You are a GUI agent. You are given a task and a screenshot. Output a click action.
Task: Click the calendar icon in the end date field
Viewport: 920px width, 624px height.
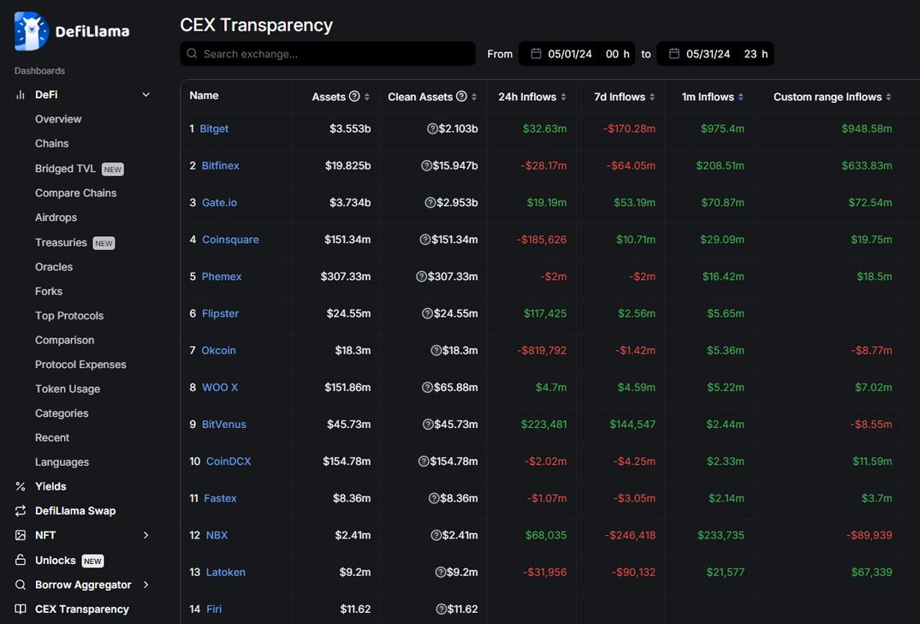click(674, 53)
